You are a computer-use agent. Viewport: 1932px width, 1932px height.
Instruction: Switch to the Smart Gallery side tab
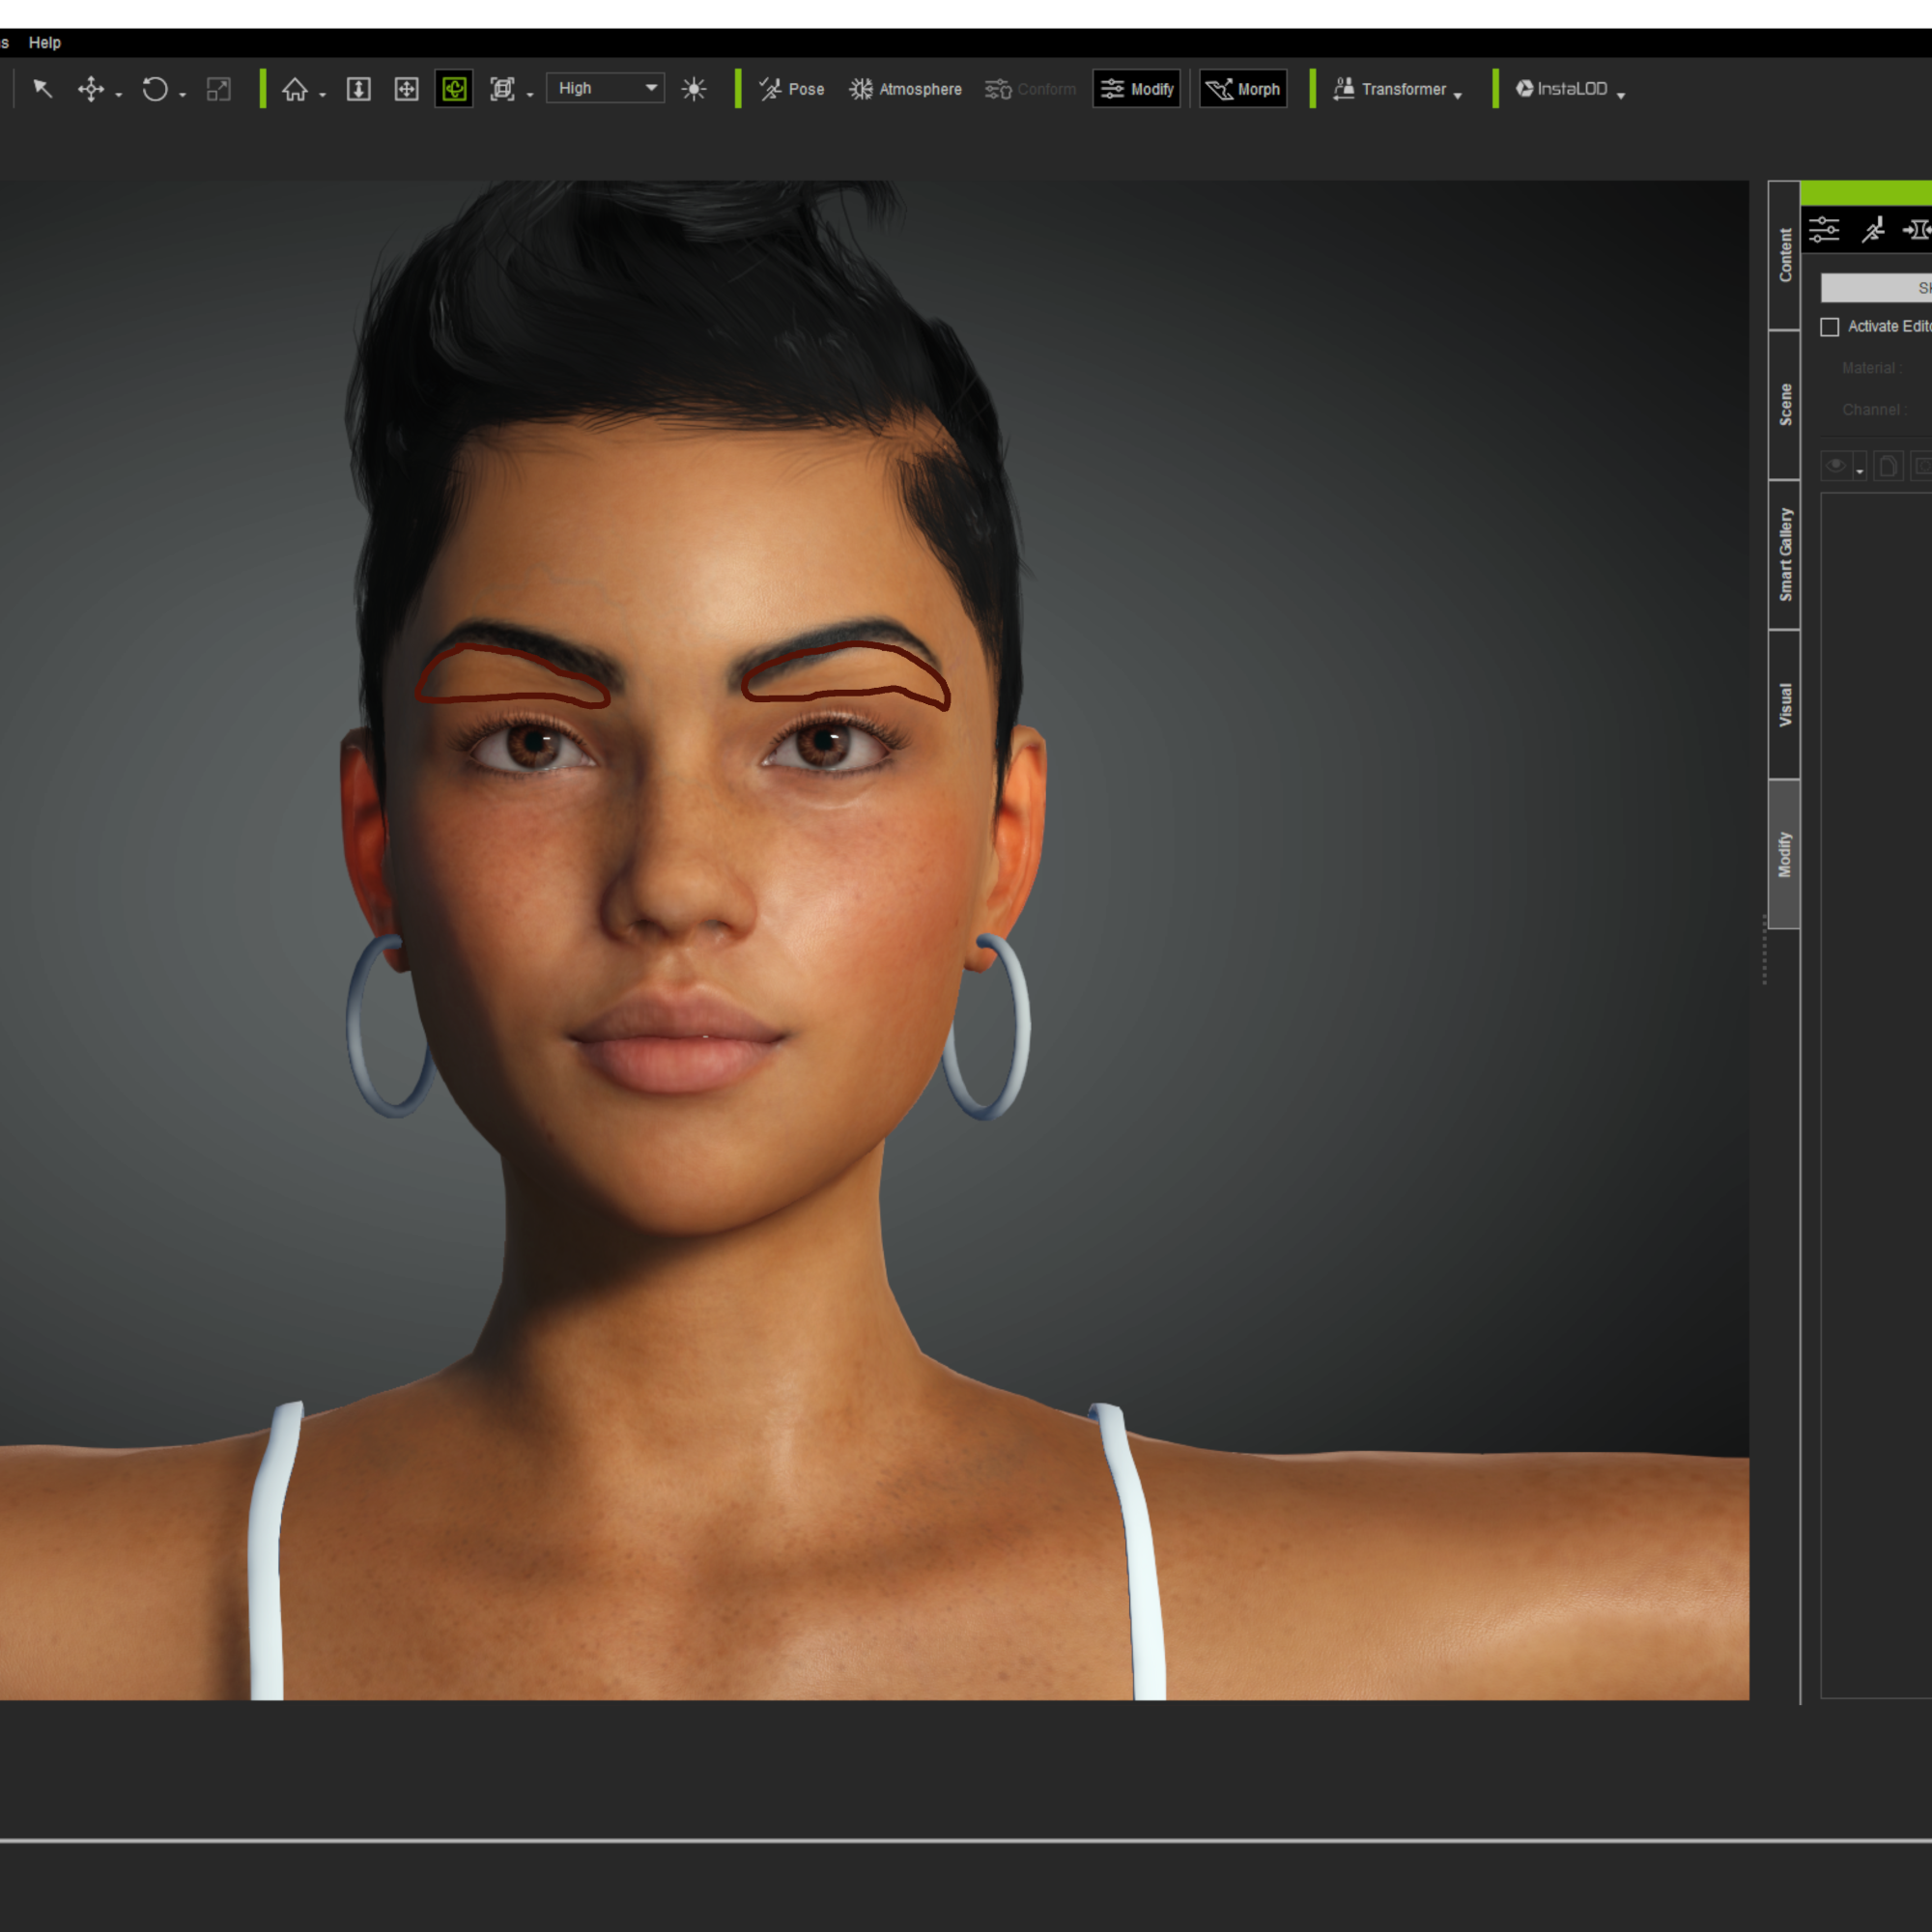1785,555
